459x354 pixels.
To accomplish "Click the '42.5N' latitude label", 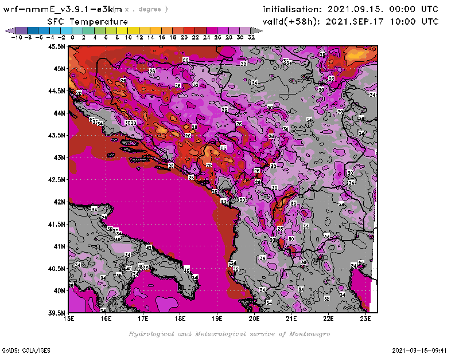I will tap(56, 180).
